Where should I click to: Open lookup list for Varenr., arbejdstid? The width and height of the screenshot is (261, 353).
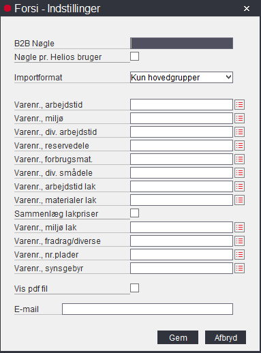pyautogui.click(x=239, y=105)
